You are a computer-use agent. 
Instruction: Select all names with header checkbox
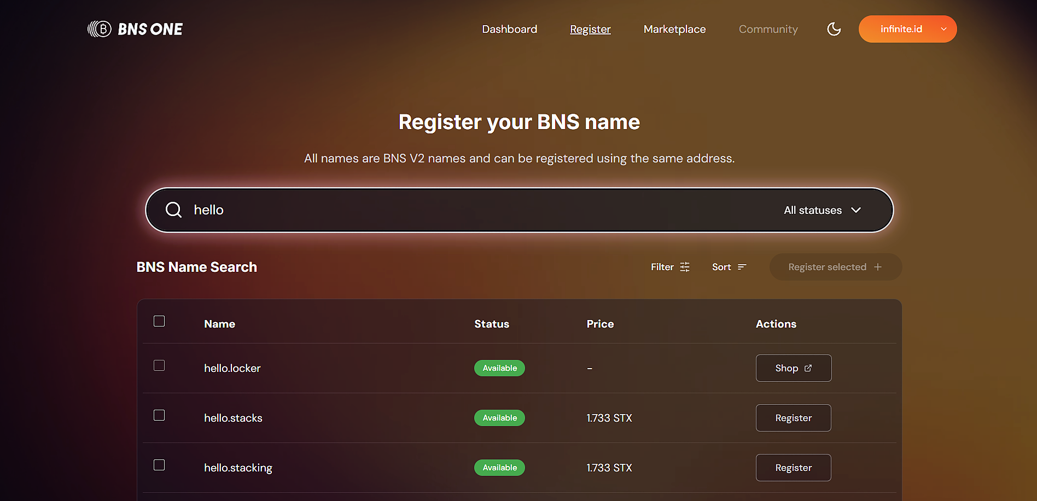pos(159,321)
